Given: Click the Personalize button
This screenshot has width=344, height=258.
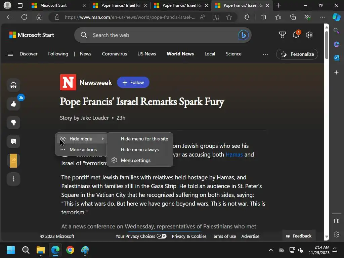Looking at the screenshot, I should point(297,54).
